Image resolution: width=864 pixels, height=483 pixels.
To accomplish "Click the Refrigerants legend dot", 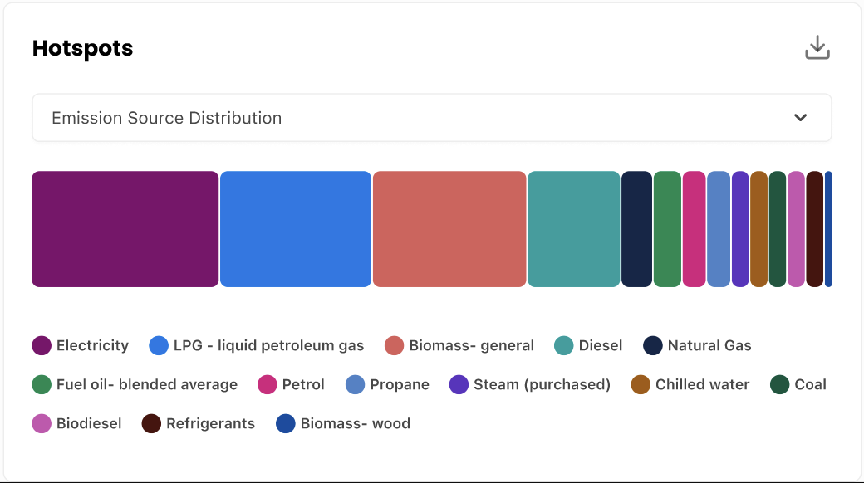I will click(151, 423).
